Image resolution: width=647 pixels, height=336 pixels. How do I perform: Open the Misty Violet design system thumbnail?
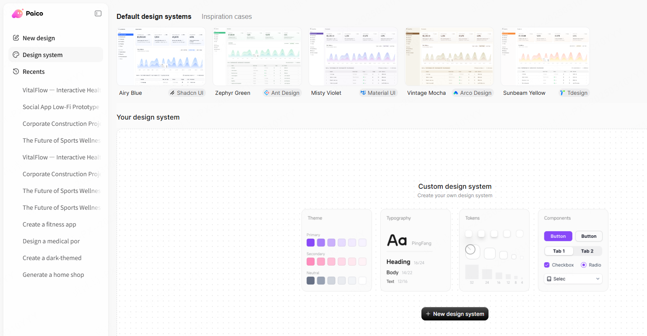(x=353, y=57)
